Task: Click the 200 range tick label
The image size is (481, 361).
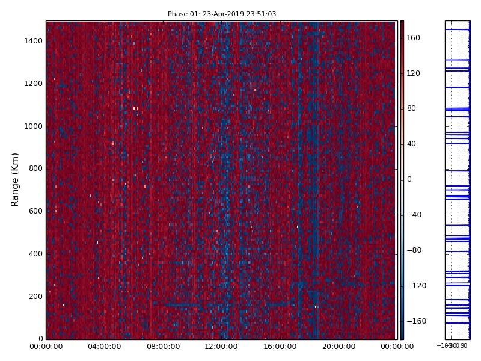Action: pos(35,297)
